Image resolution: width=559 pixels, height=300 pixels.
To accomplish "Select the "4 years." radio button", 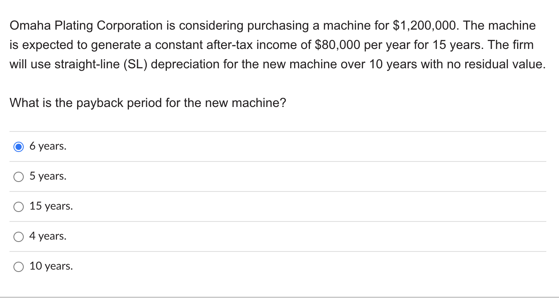I will click(x=18, y=236).
